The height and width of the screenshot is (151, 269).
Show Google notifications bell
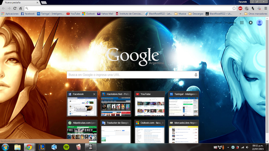tap(251, 23)
